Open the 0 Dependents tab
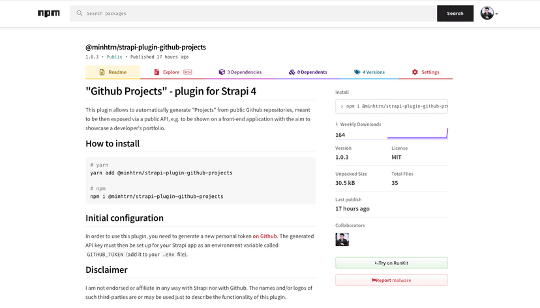Screen dimensions: 540x308 [308, 72]
